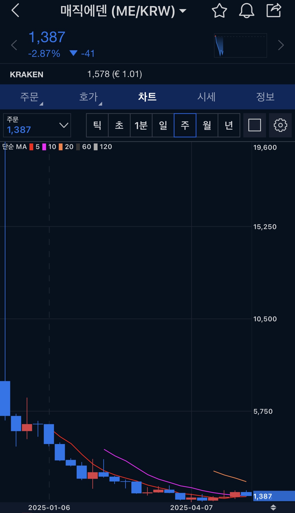Select 틱 tick chart interval
The height and width of the screenshot is (513, 295).
[x=97, y=125]
